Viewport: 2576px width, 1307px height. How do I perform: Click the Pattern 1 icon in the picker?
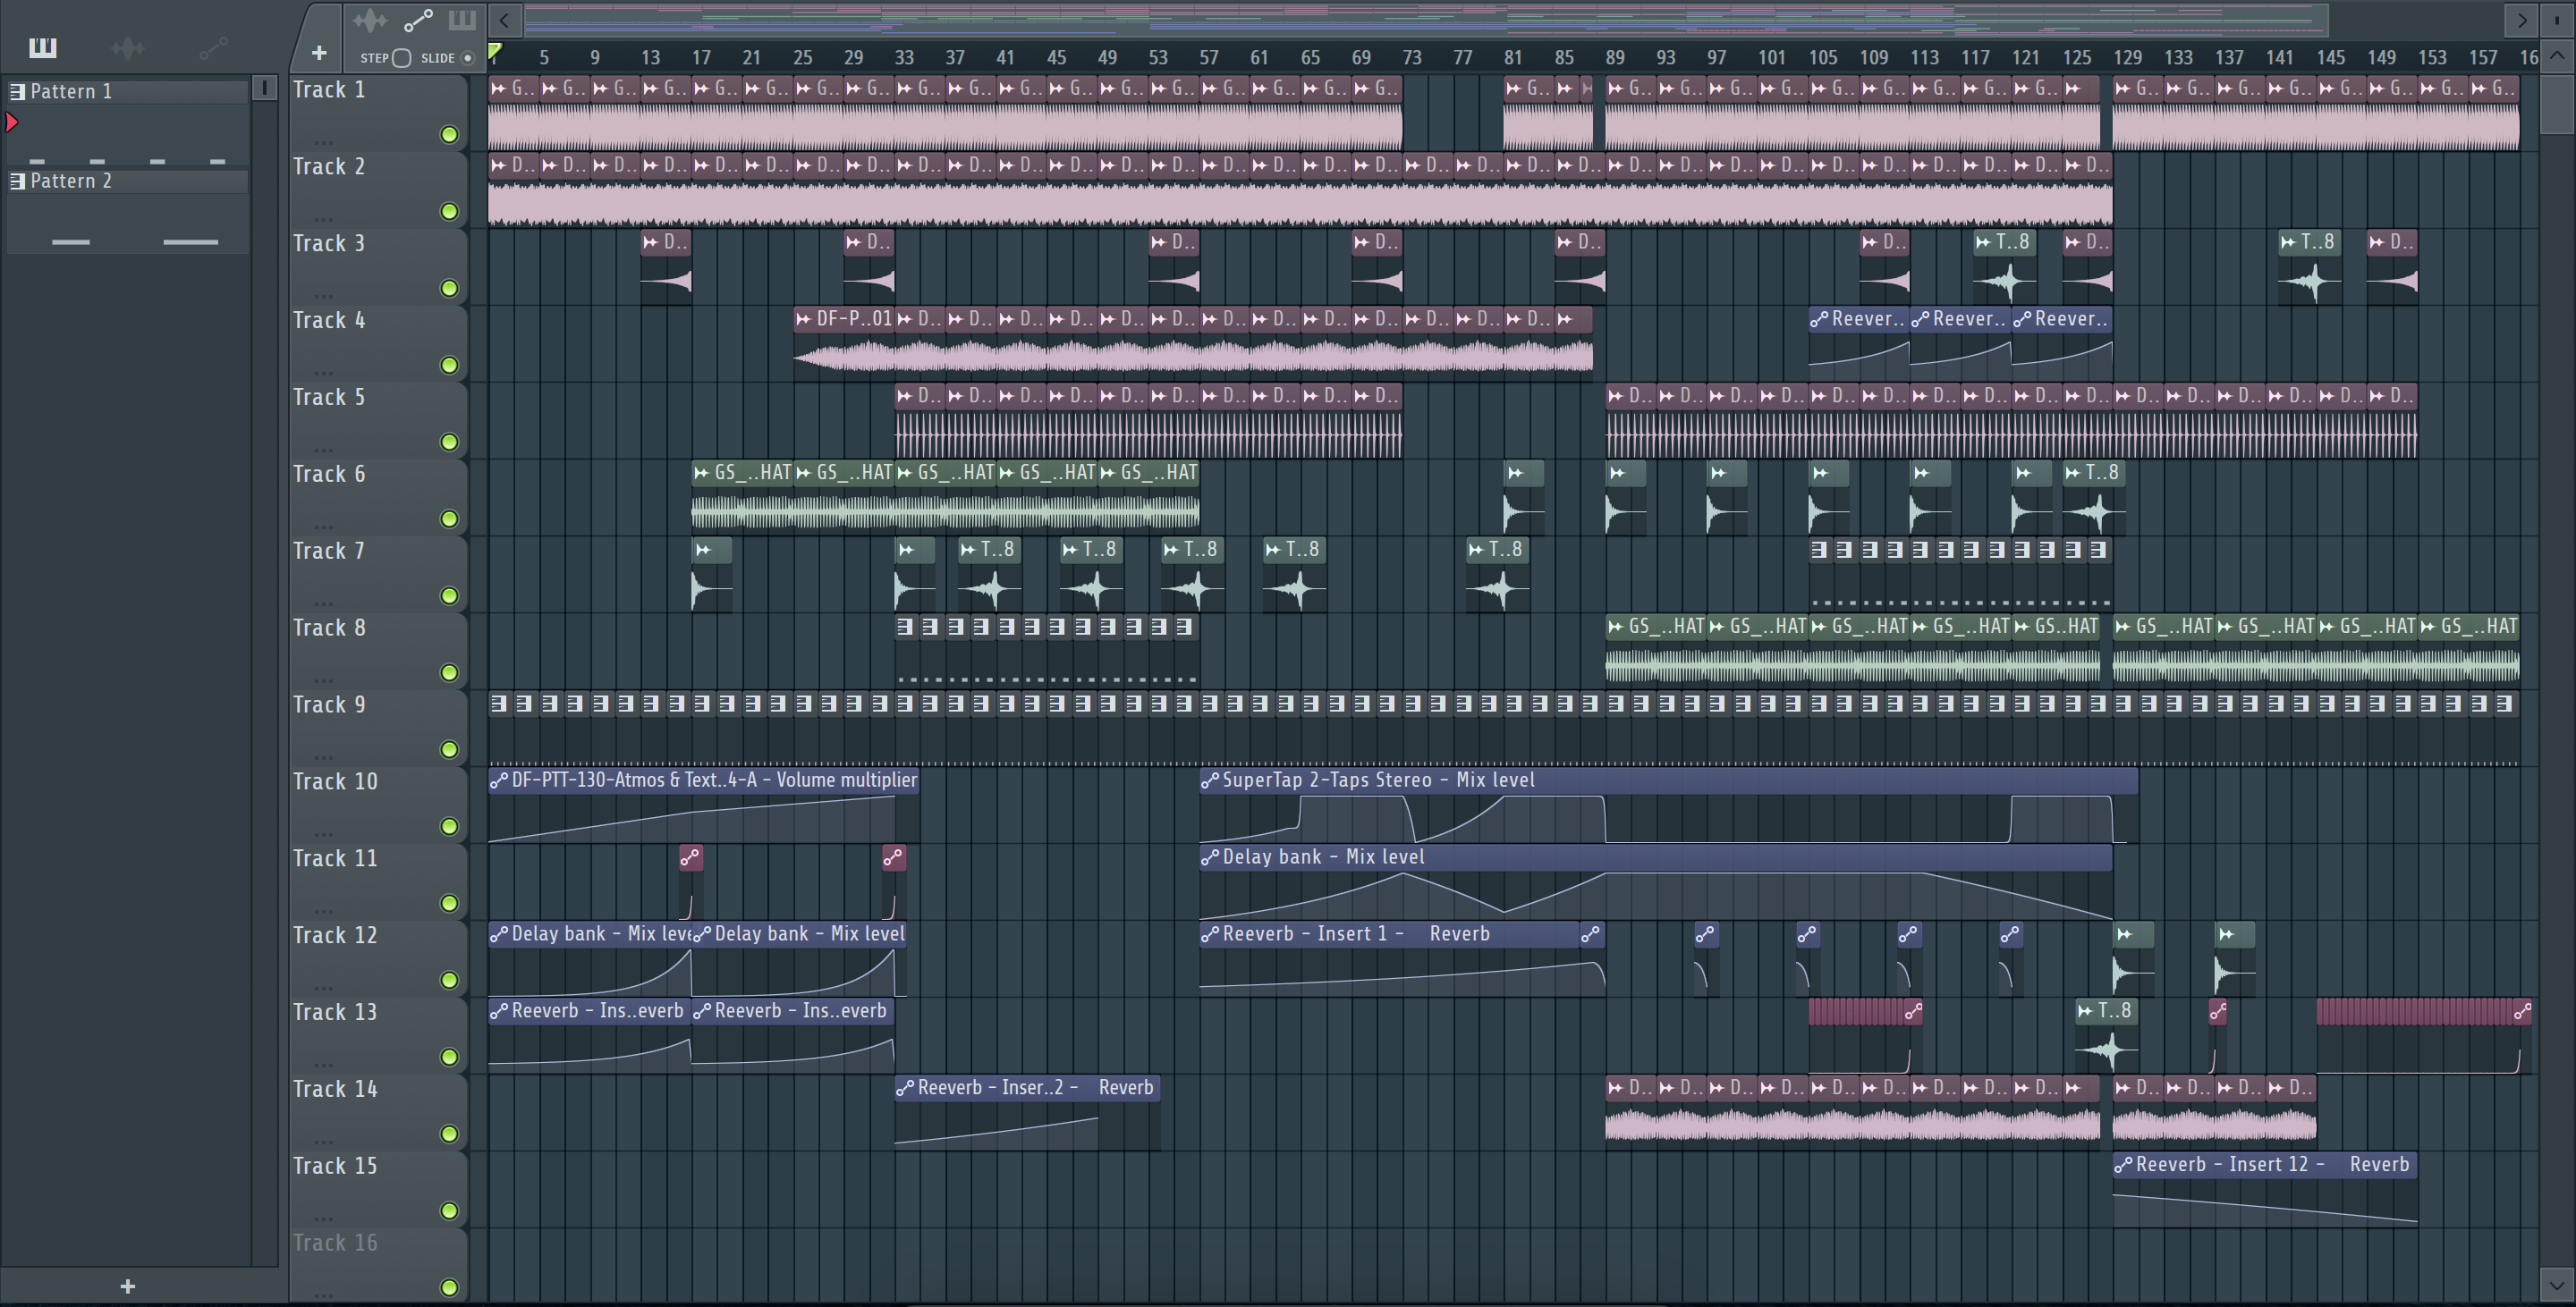pos(17,92)
